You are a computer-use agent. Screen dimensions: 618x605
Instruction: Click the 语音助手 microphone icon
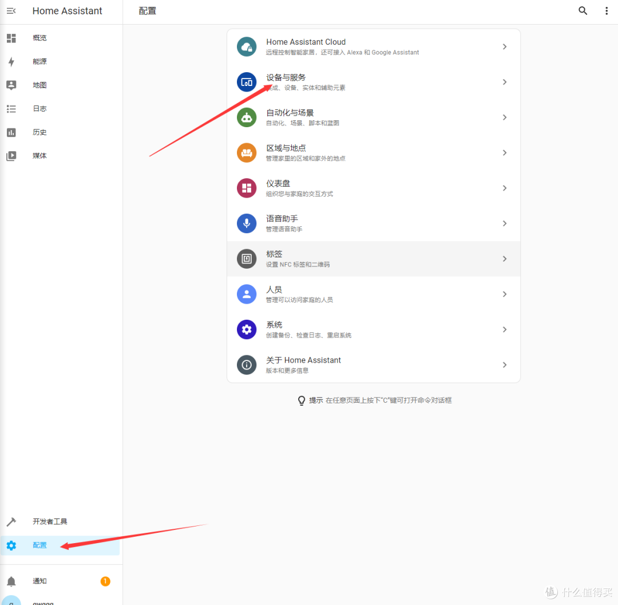[247, 223]
